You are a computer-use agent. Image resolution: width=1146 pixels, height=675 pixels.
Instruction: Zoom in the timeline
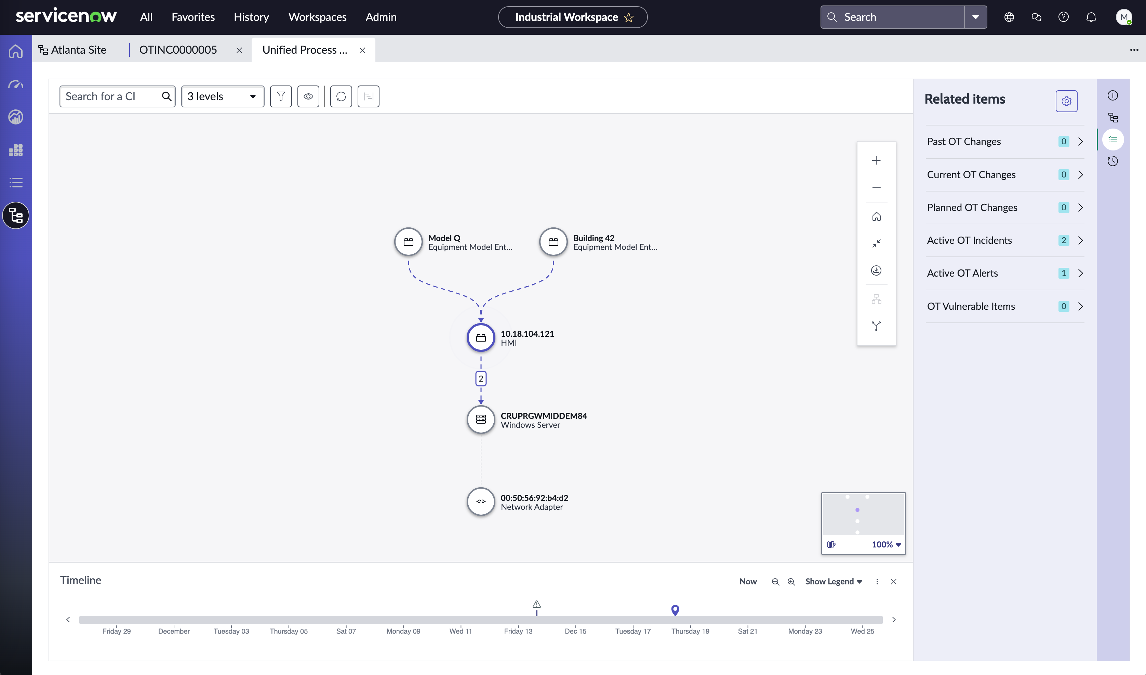(791, 582)
